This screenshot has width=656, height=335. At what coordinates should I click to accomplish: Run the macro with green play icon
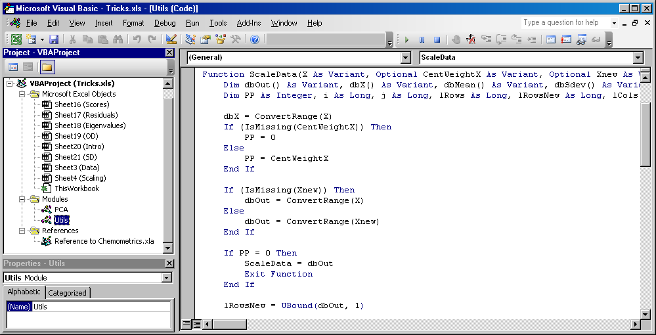406,39
